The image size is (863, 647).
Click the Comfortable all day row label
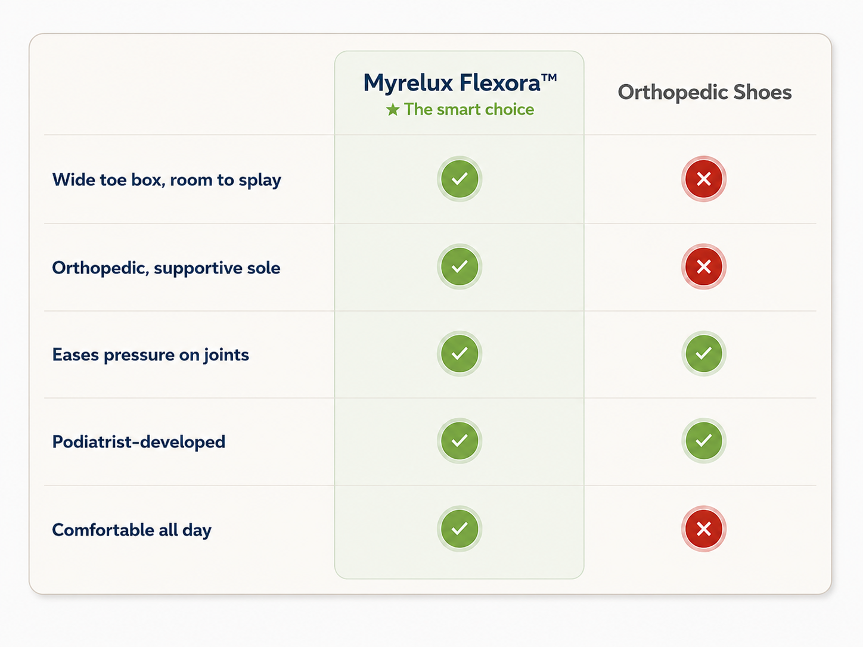click(132, 530)
